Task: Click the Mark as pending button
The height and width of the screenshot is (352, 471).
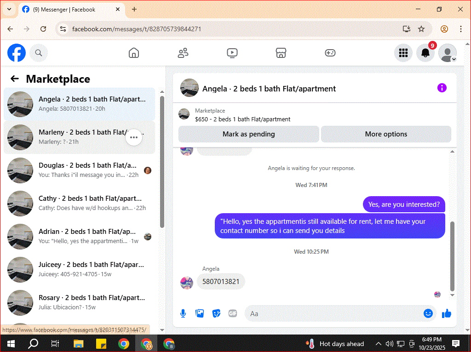Action: coord(249,134)
